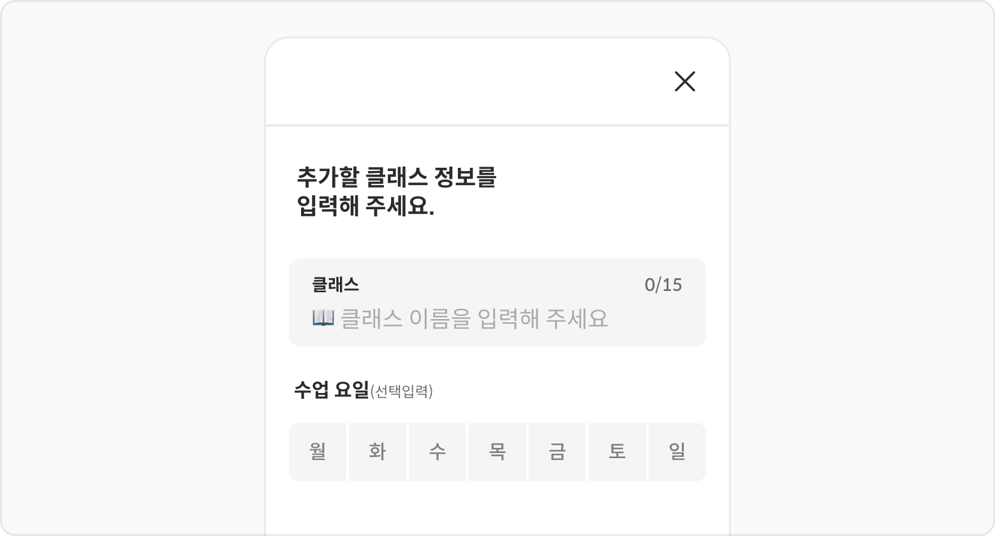Image resolution: width=995 pixels, height=536 pixels.
Task: Enable the 목 (Thursday) day button
Action: pos(497,452)
